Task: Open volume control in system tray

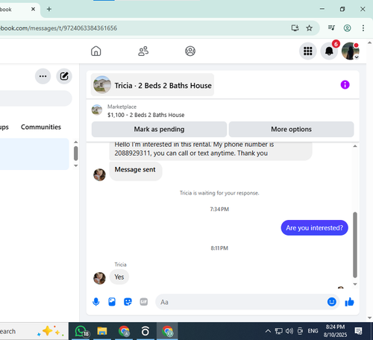Action: coord(289,331)
